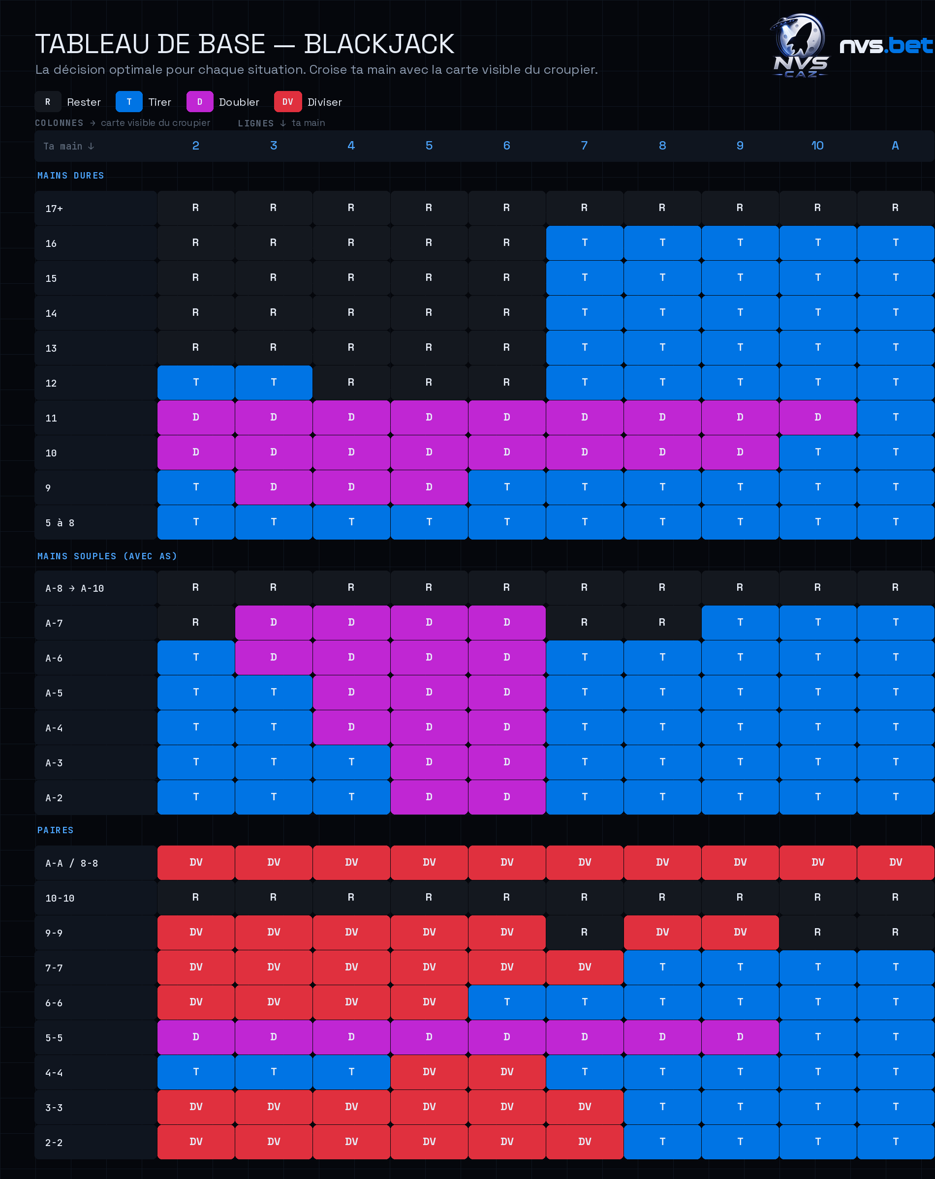Select the 17+ row label
The width and height of the screenshot is (935, 1179).
click(96, 209)
